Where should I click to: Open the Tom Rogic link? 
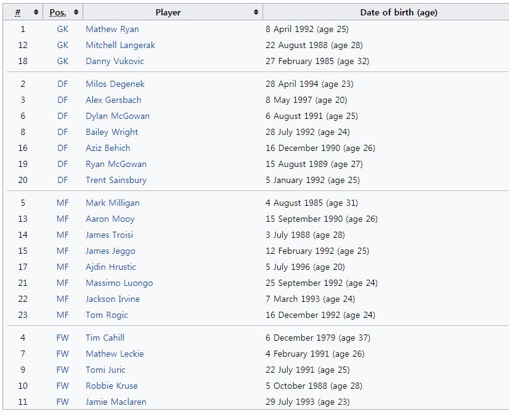107,315
